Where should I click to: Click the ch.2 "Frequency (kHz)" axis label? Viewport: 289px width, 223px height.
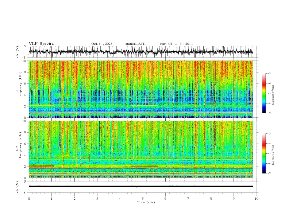pyautogui.click(x=20, y=145)
